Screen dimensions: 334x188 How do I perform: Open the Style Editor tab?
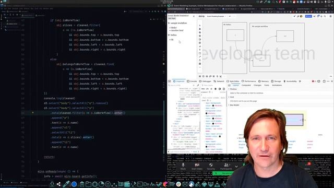click(233, 81)
